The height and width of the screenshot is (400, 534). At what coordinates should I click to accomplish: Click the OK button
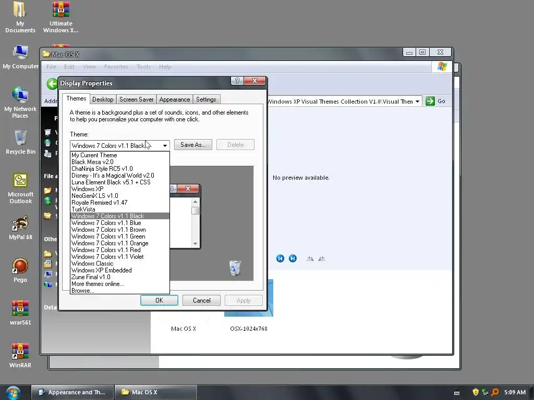click(x=159, y=301)
